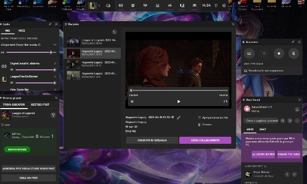This screenshot has height=184, width=307.
Task: Record the last 30 seconds in capture widget
Action: click(x=264, y=53)
